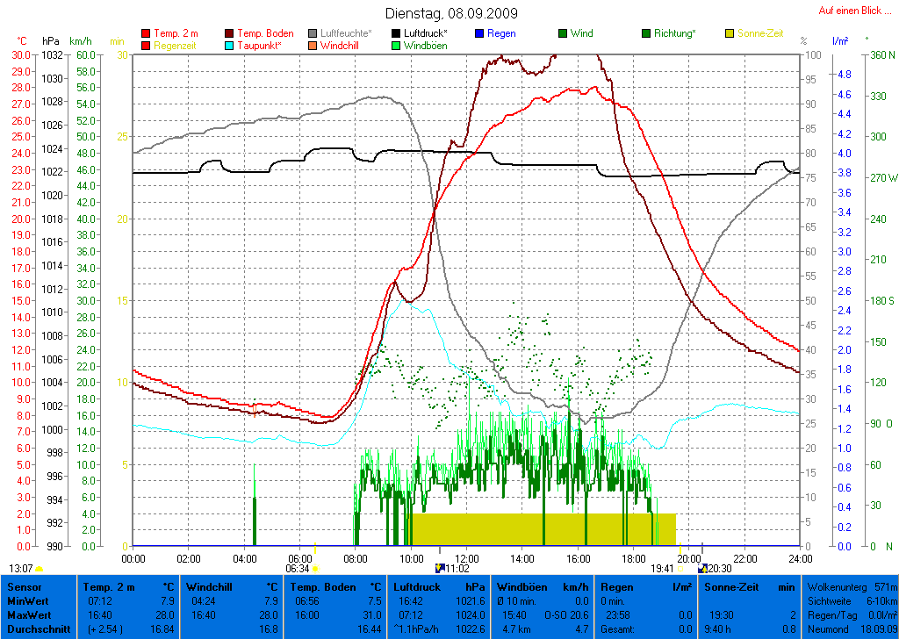This screenshot has height=639, width=899.
Task: Select the Luftdruck hPa table header
Action: point(438,586)
